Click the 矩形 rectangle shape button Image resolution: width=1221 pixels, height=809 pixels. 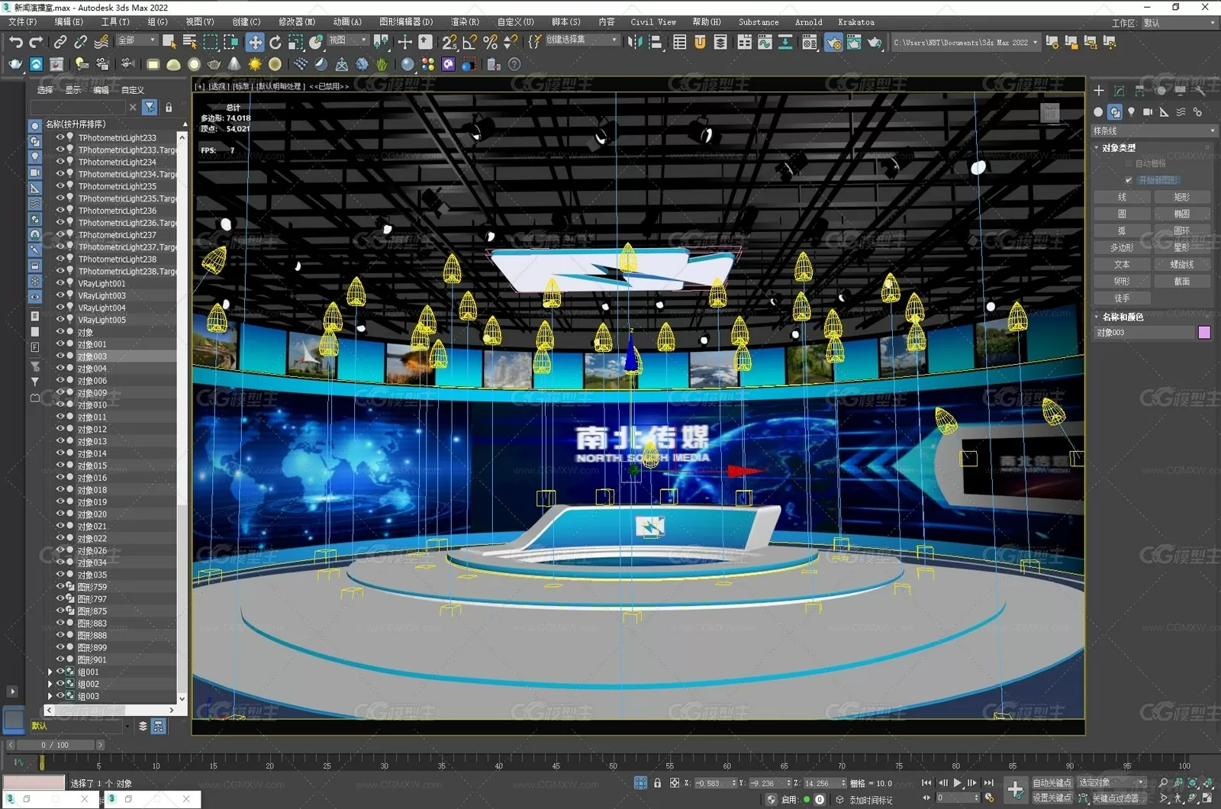(1181, 197)
